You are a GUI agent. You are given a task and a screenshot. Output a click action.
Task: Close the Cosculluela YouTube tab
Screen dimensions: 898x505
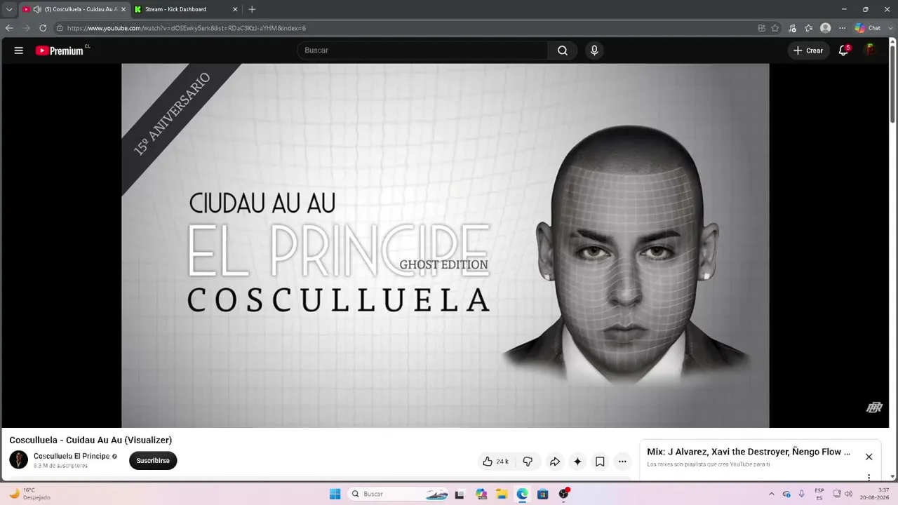123,9
